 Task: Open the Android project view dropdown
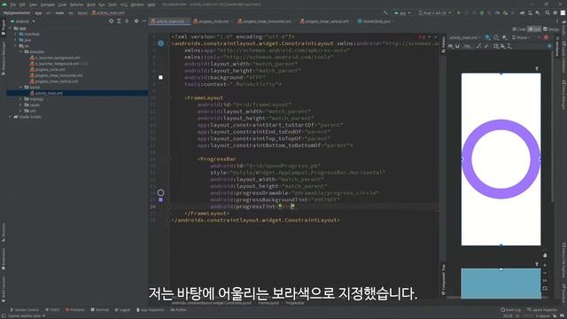tap(23, 21)
